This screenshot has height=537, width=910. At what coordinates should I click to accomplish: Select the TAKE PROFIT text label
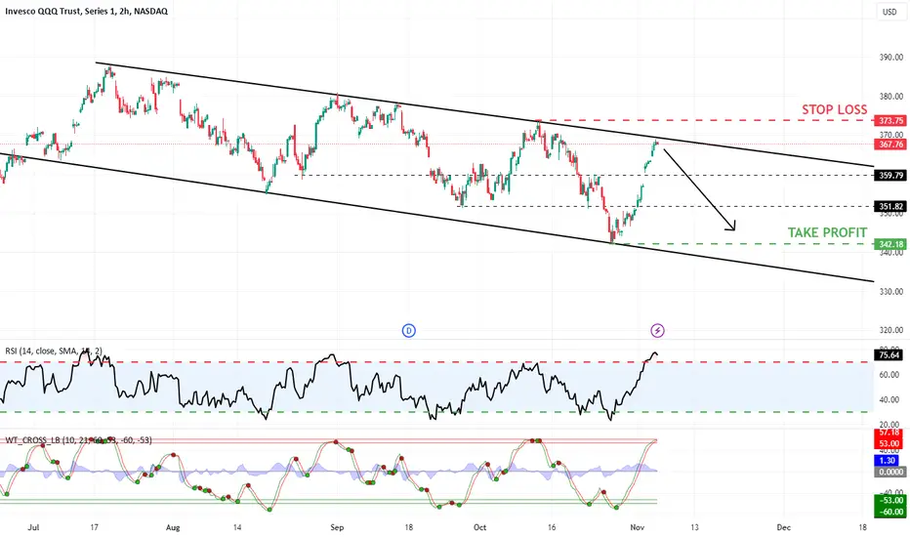tap(827, 232)
